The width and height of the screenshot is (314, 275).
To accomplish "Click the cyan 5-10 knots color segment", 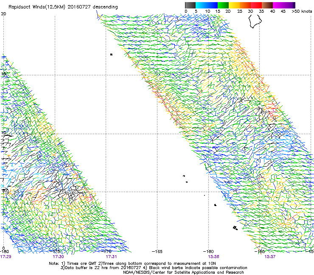I will (x=201, y=5).
